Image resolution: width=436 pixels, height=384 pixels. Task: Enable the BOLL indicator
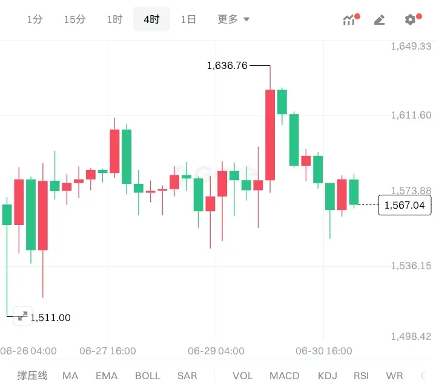148,376
